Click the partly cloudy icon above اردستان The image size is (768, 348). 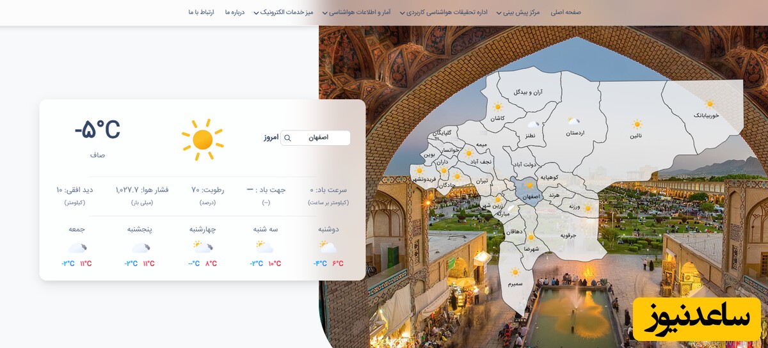pyautogui.click(x=574, y=121)
